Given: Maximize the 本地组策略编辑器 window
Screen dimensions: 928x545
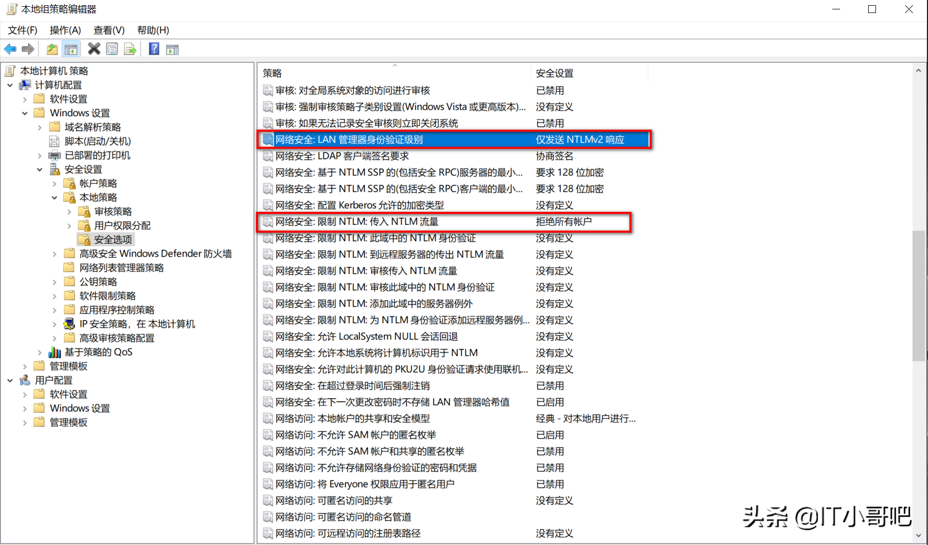Looking at the screenshot, I should pos(872,9).
